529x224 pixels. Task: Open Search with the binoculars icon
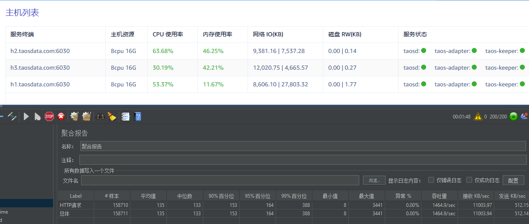point(100,117)
